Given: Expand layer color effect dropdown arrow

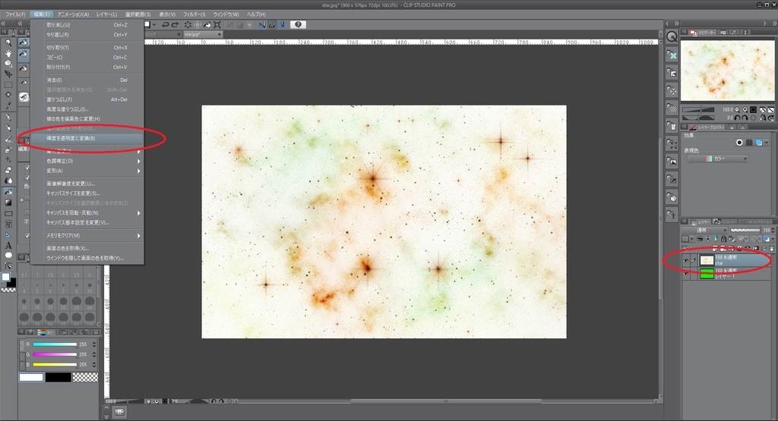Looking at the screenshot, I should click(x=767, y=143).
